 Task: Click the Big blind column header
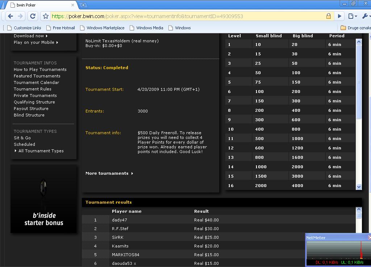coord(303,36)
